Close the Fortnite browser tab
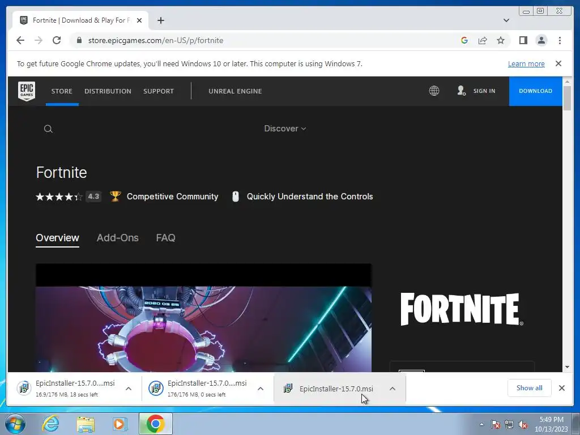This screenshot has height=435, width=580. click(139, 20)
